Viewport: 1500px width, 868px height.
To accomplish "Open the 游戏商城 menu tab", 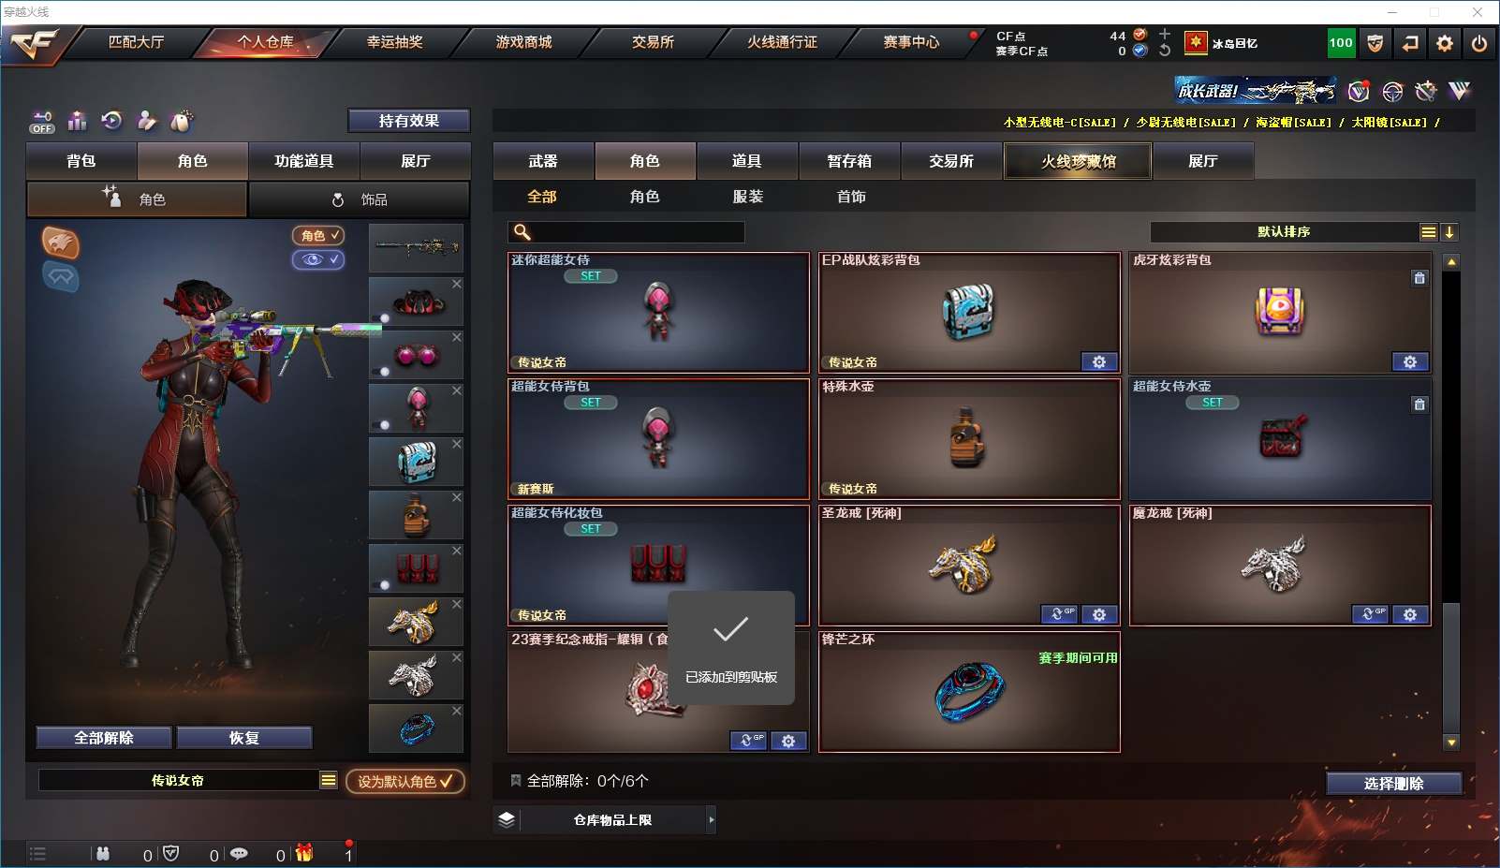I will coord(523,42).
